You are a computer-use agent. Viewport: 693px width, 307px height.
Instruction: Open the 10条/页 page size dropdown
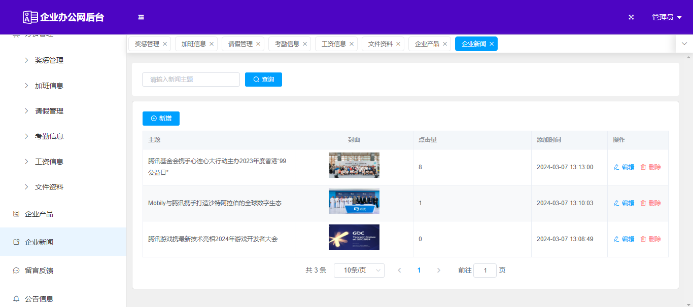(x=359, y=271)
